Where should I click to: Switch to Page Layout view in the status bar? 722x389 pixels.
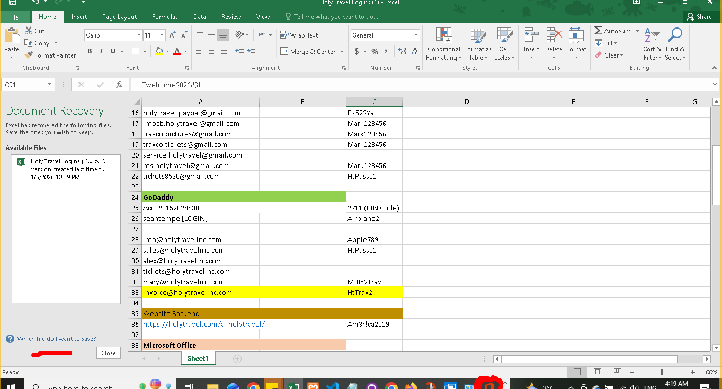pos(597,372)
